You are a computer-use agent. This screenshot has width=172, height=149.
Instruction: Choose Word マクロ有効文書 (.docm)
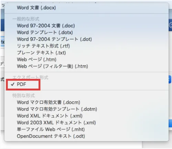(48, 102)
